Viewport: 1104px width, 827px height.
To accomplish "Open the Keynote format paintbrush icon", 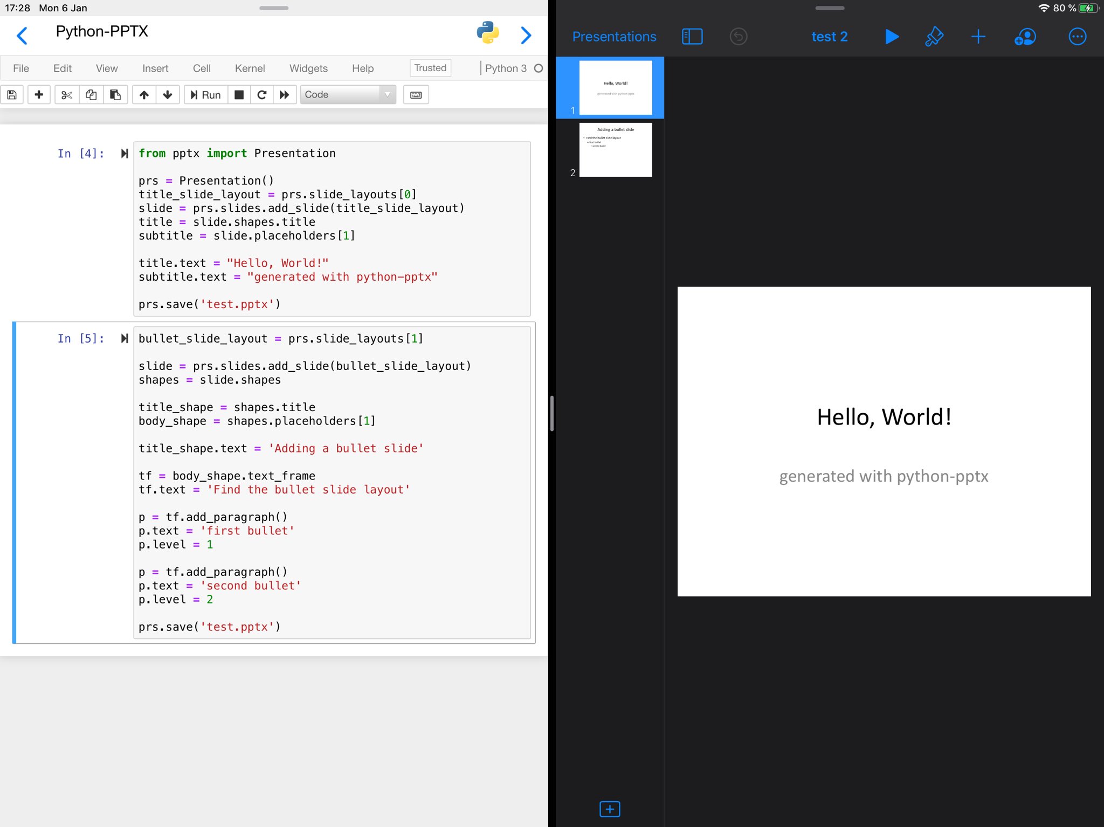I will pos(934,37).
